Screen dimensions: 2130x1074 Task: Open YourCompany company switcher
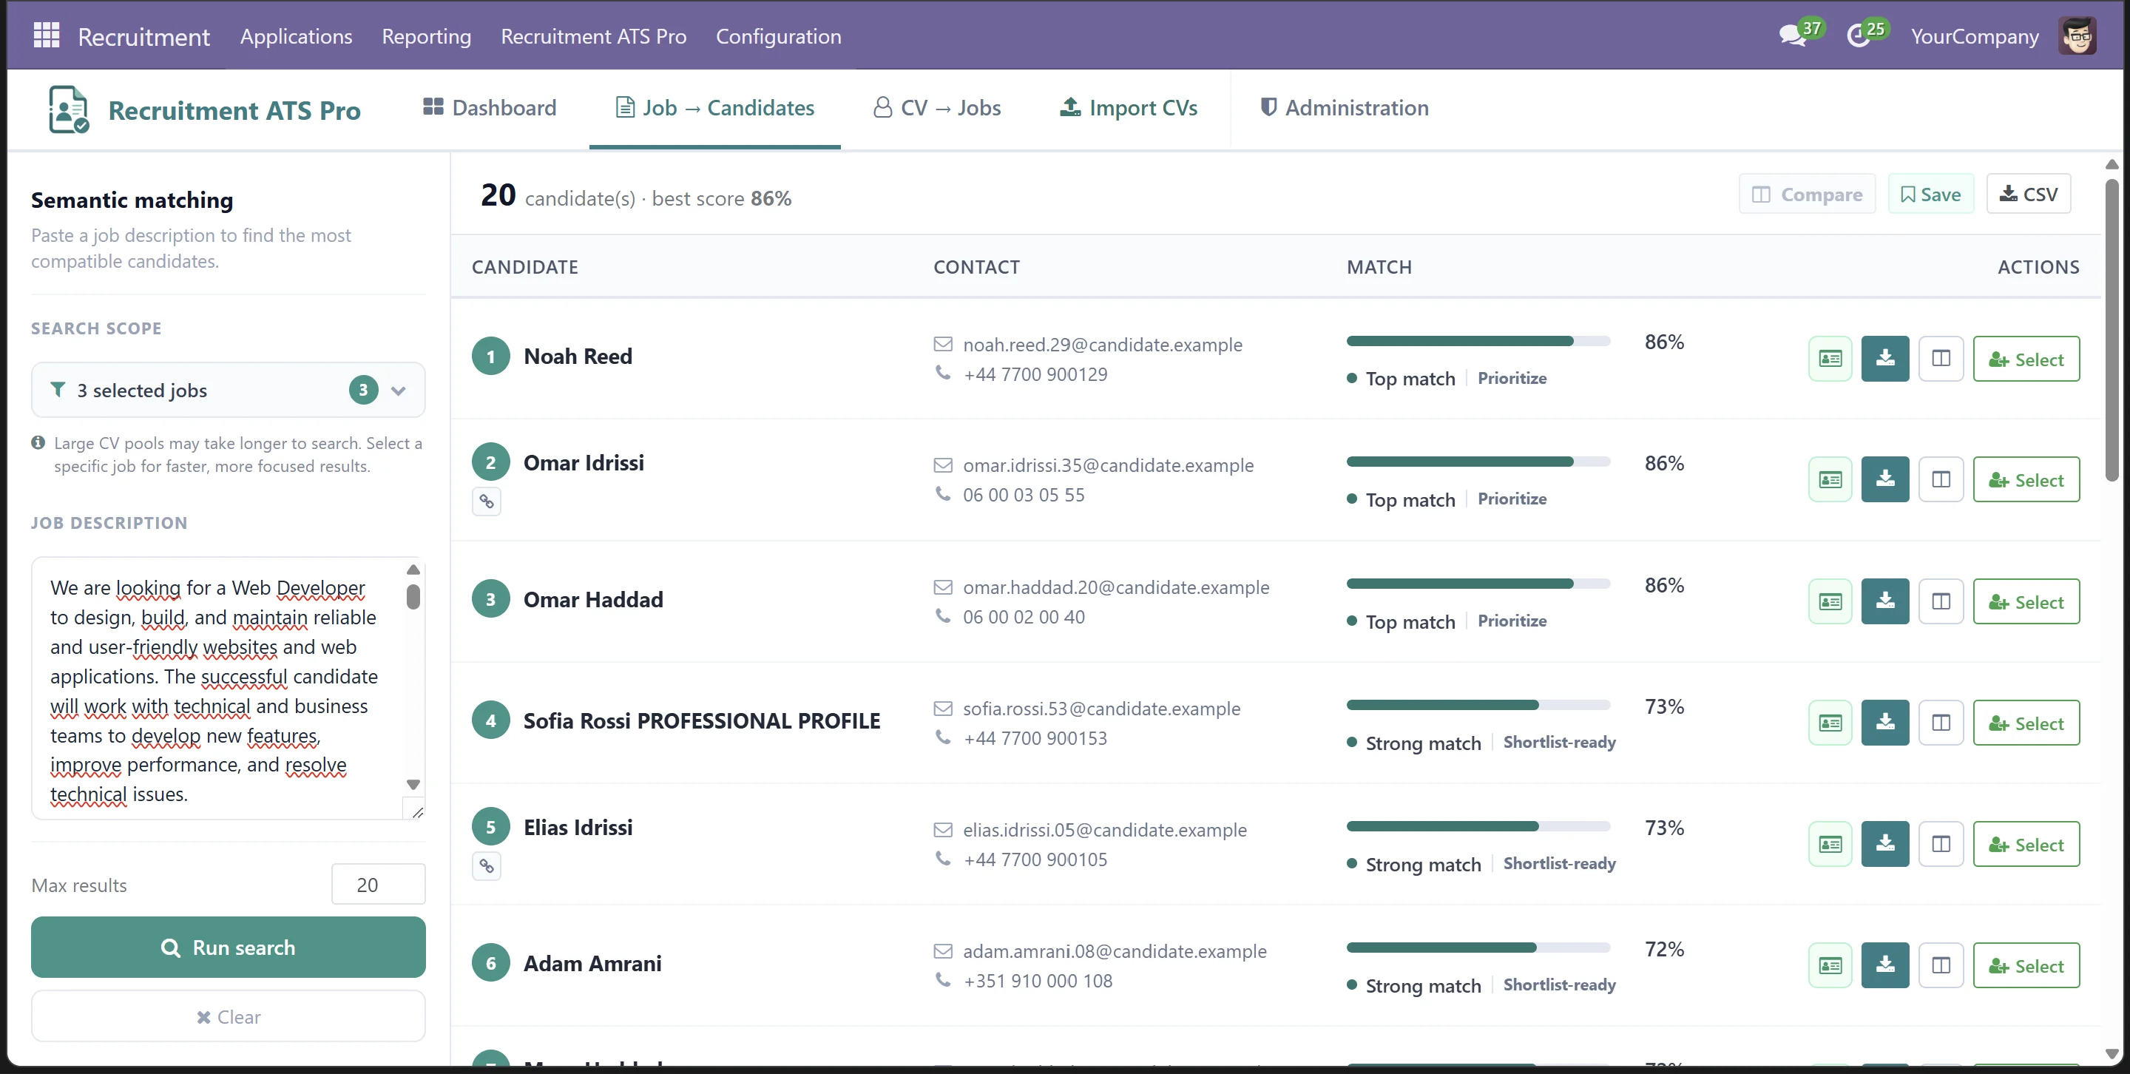(1974, 36)
